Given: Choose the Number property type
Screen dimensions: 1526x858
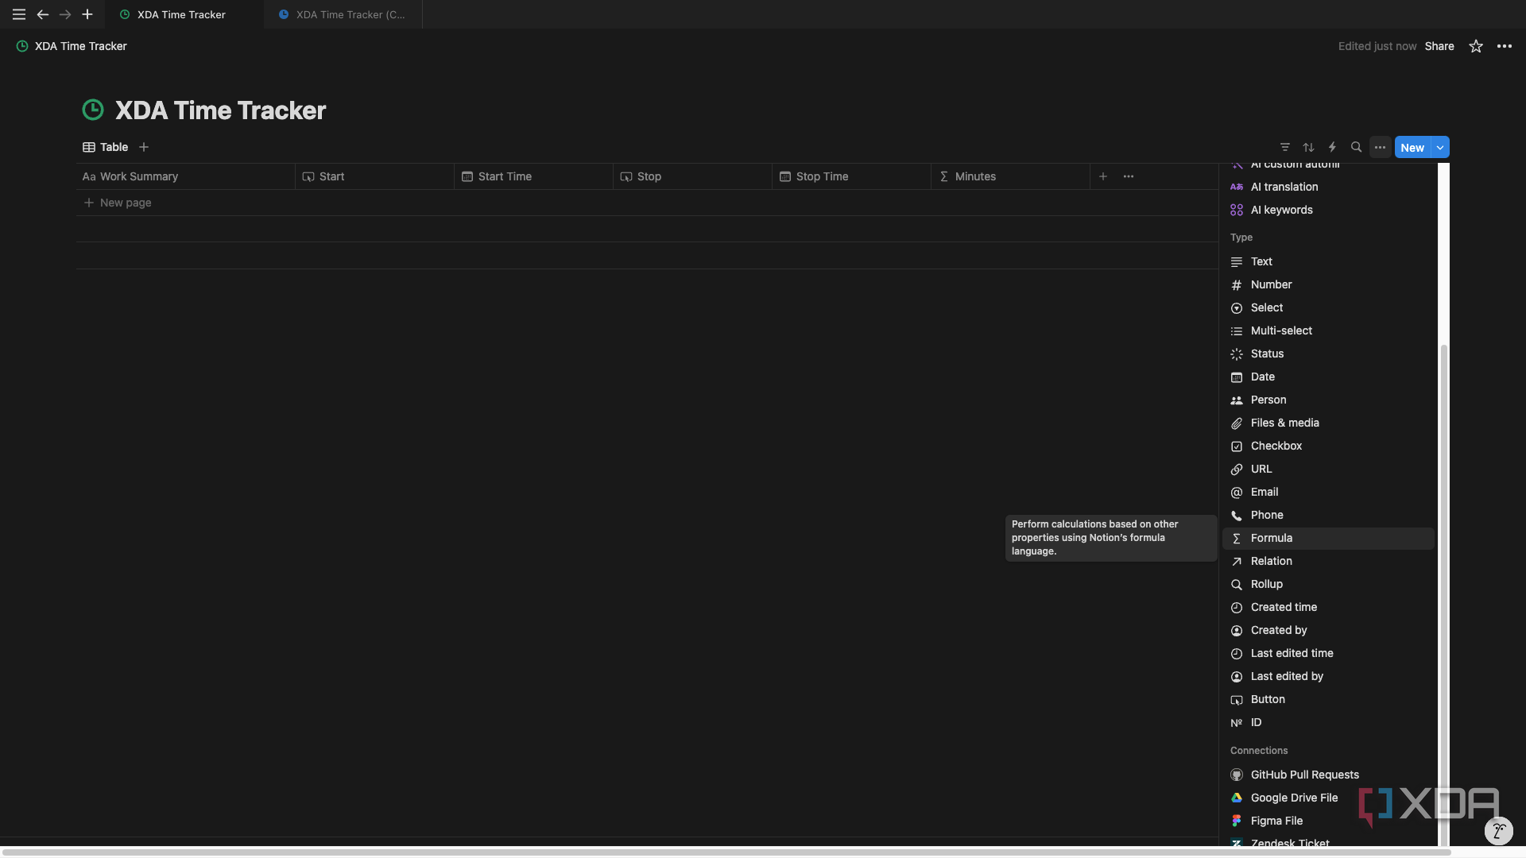Looking at the screenshot, I should point(1328,284).
